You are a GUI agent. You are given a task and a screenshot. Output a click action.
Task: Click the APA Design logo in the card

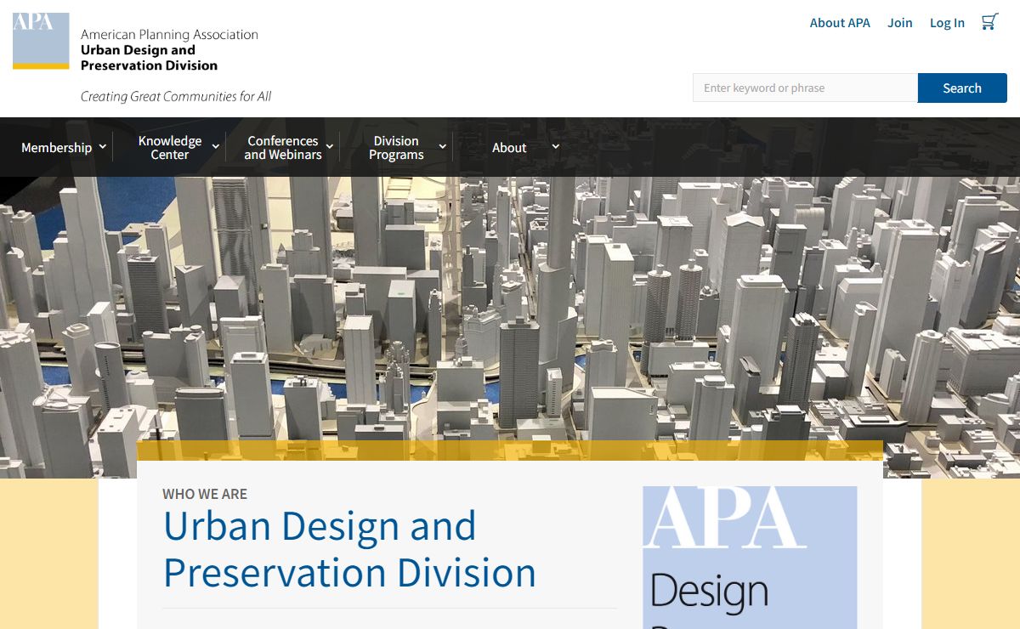750,557
